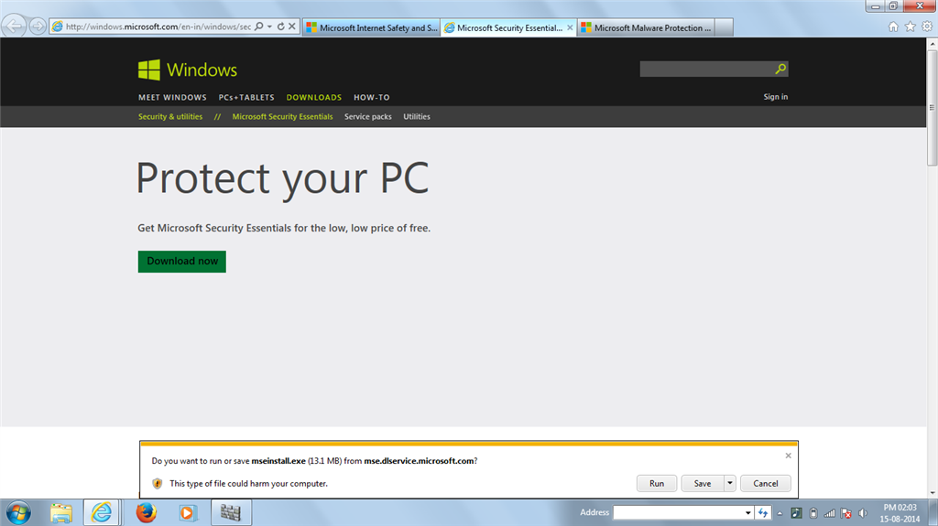Click taskbar Address Go button icon
The width and height of the screenshot is (938, 526).
[x=763, y=512]
